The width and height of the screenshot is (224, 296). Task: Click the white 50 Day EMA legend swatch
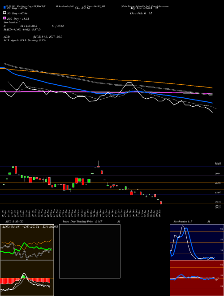(x=4, y=13)
